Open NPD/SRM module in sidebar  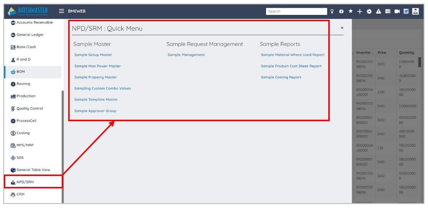pyautogui.click(x=25, y=182)
